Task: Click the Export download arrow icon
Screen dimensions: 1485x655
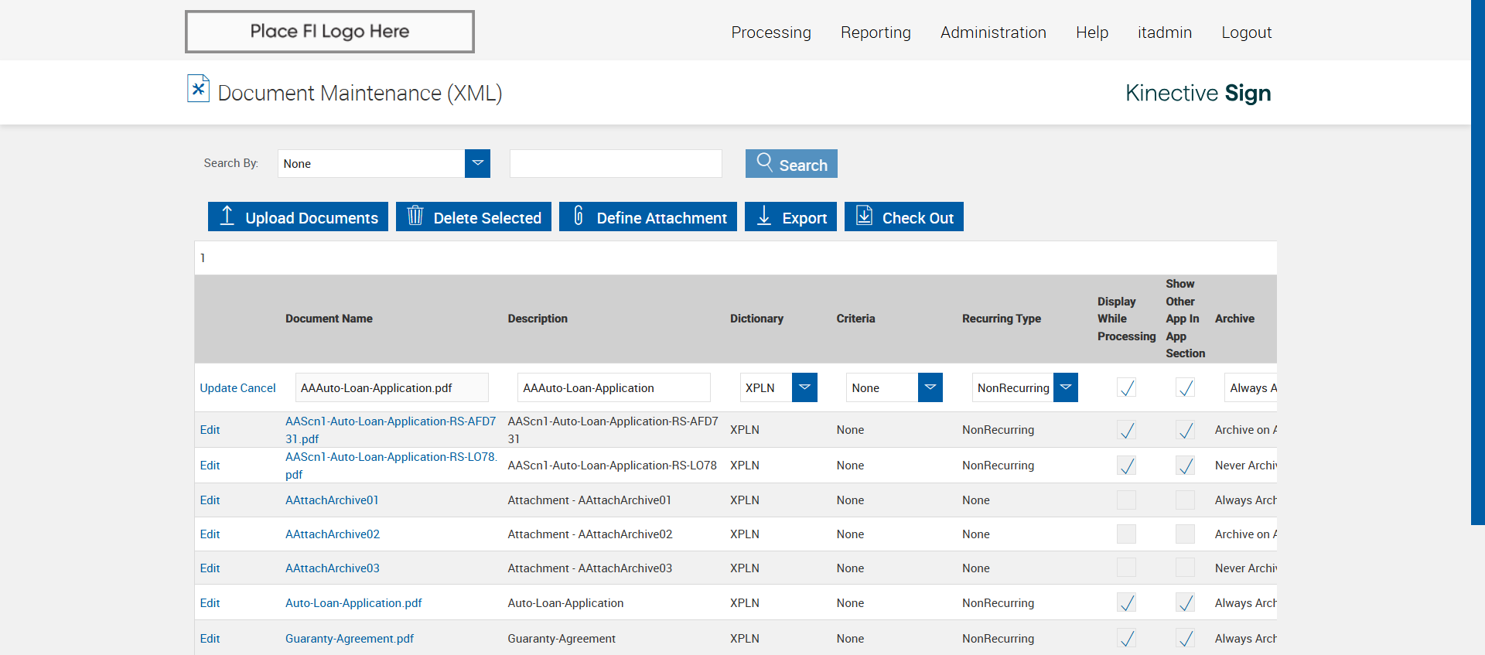Action: pos(764,216)
